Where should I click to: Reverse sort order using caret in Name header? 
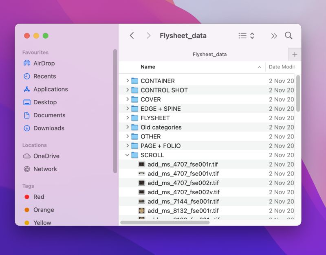pos(259,67)
